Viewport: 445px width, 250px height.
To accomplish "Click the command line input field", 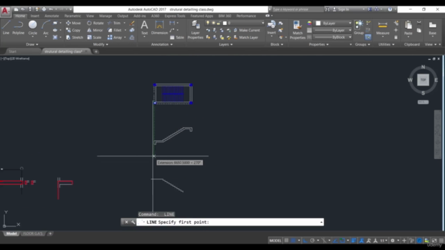I will (x=230, y=222).
